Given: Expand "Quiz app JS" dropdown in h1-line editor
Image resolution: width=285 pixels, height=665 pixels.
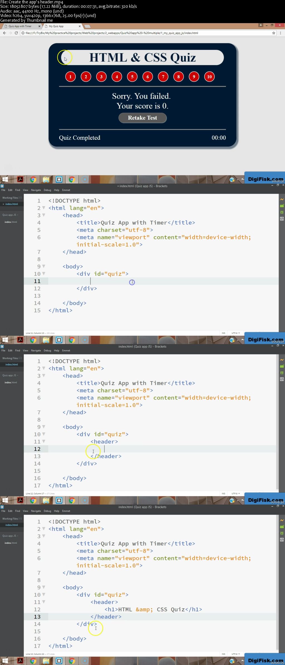Looking at the screenshot, I should pyautogui.click(x=10, y=536).
